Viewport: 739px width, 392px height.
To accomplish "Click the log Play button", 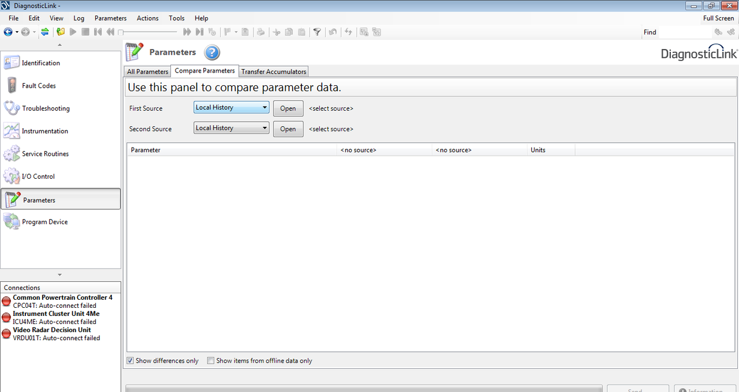I will click(x=73, y=32).
